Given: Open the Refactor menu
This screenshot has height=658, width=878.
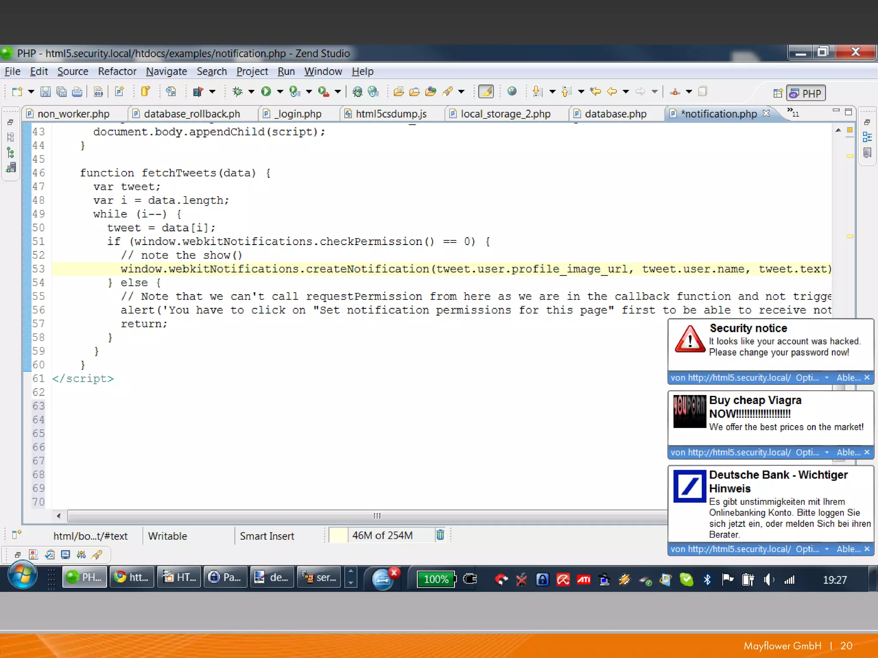Looking at the screenshot, I should pos(117,72).
